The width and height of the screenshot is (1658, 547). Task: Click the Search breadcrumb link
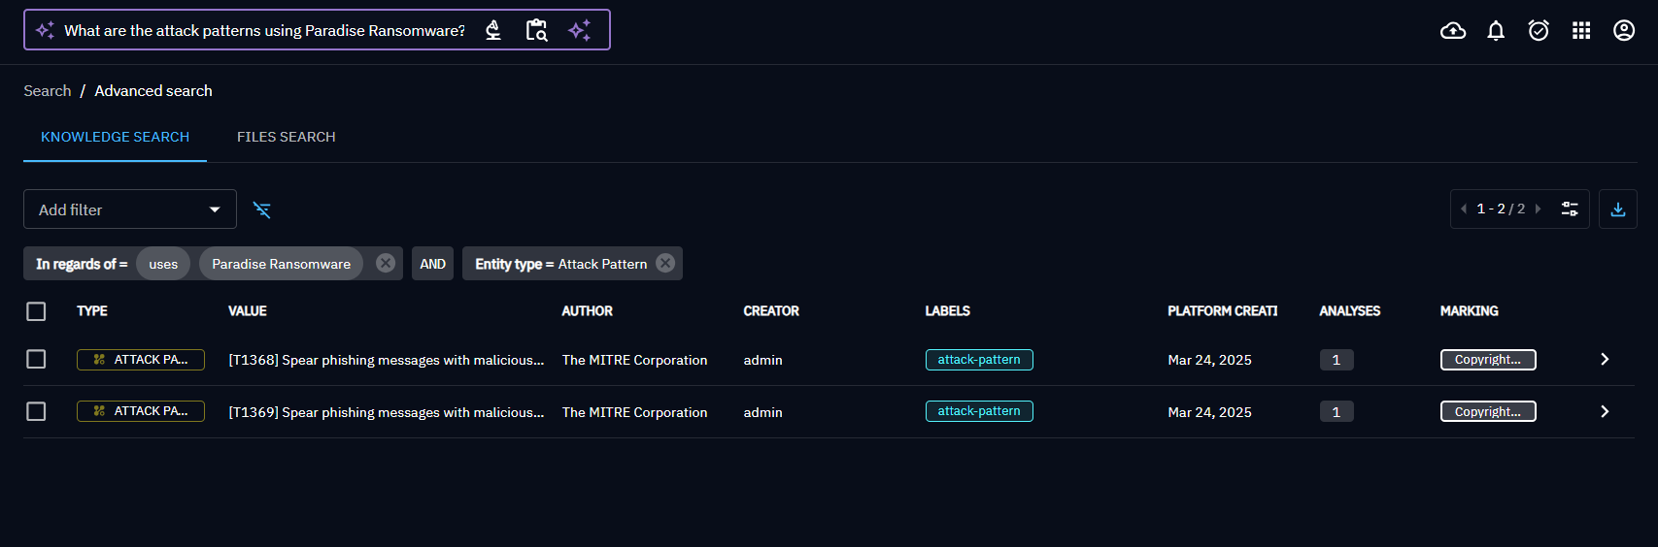coord(48,91)
